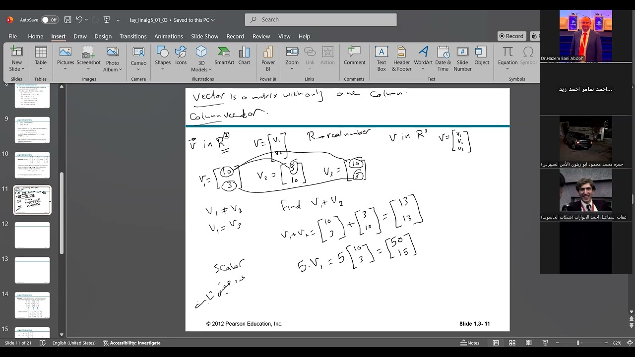
Task: Click the New Slide icon
Action: (x=17, y=52)
